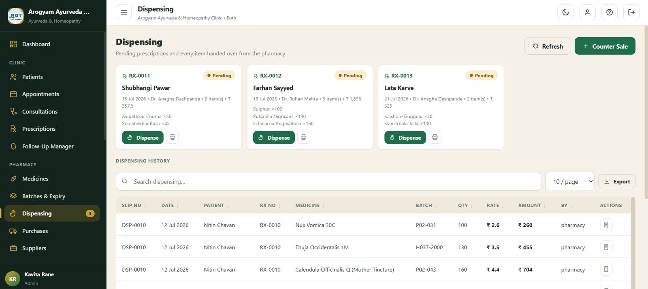
Task: Dispense prescription RX-0013
Action: [405, 138]
